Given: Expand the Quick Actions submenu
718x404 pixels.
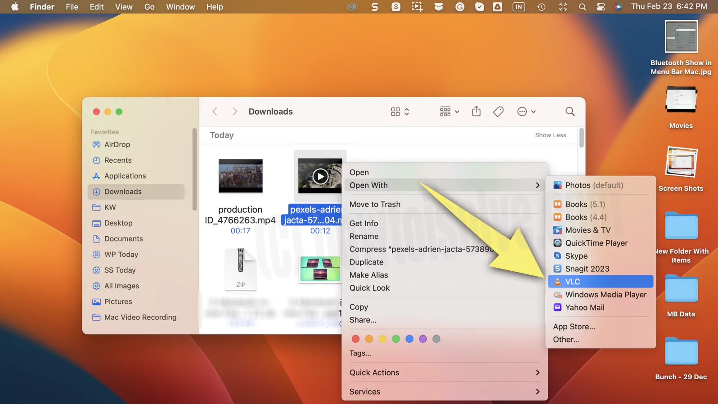Looking at the screenshot, I should (444, 373).
